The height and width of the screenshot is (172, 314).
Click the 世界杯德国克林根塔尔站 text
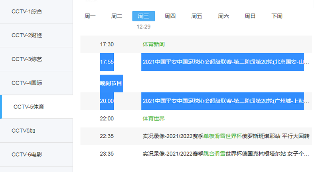tap(256, 154)
